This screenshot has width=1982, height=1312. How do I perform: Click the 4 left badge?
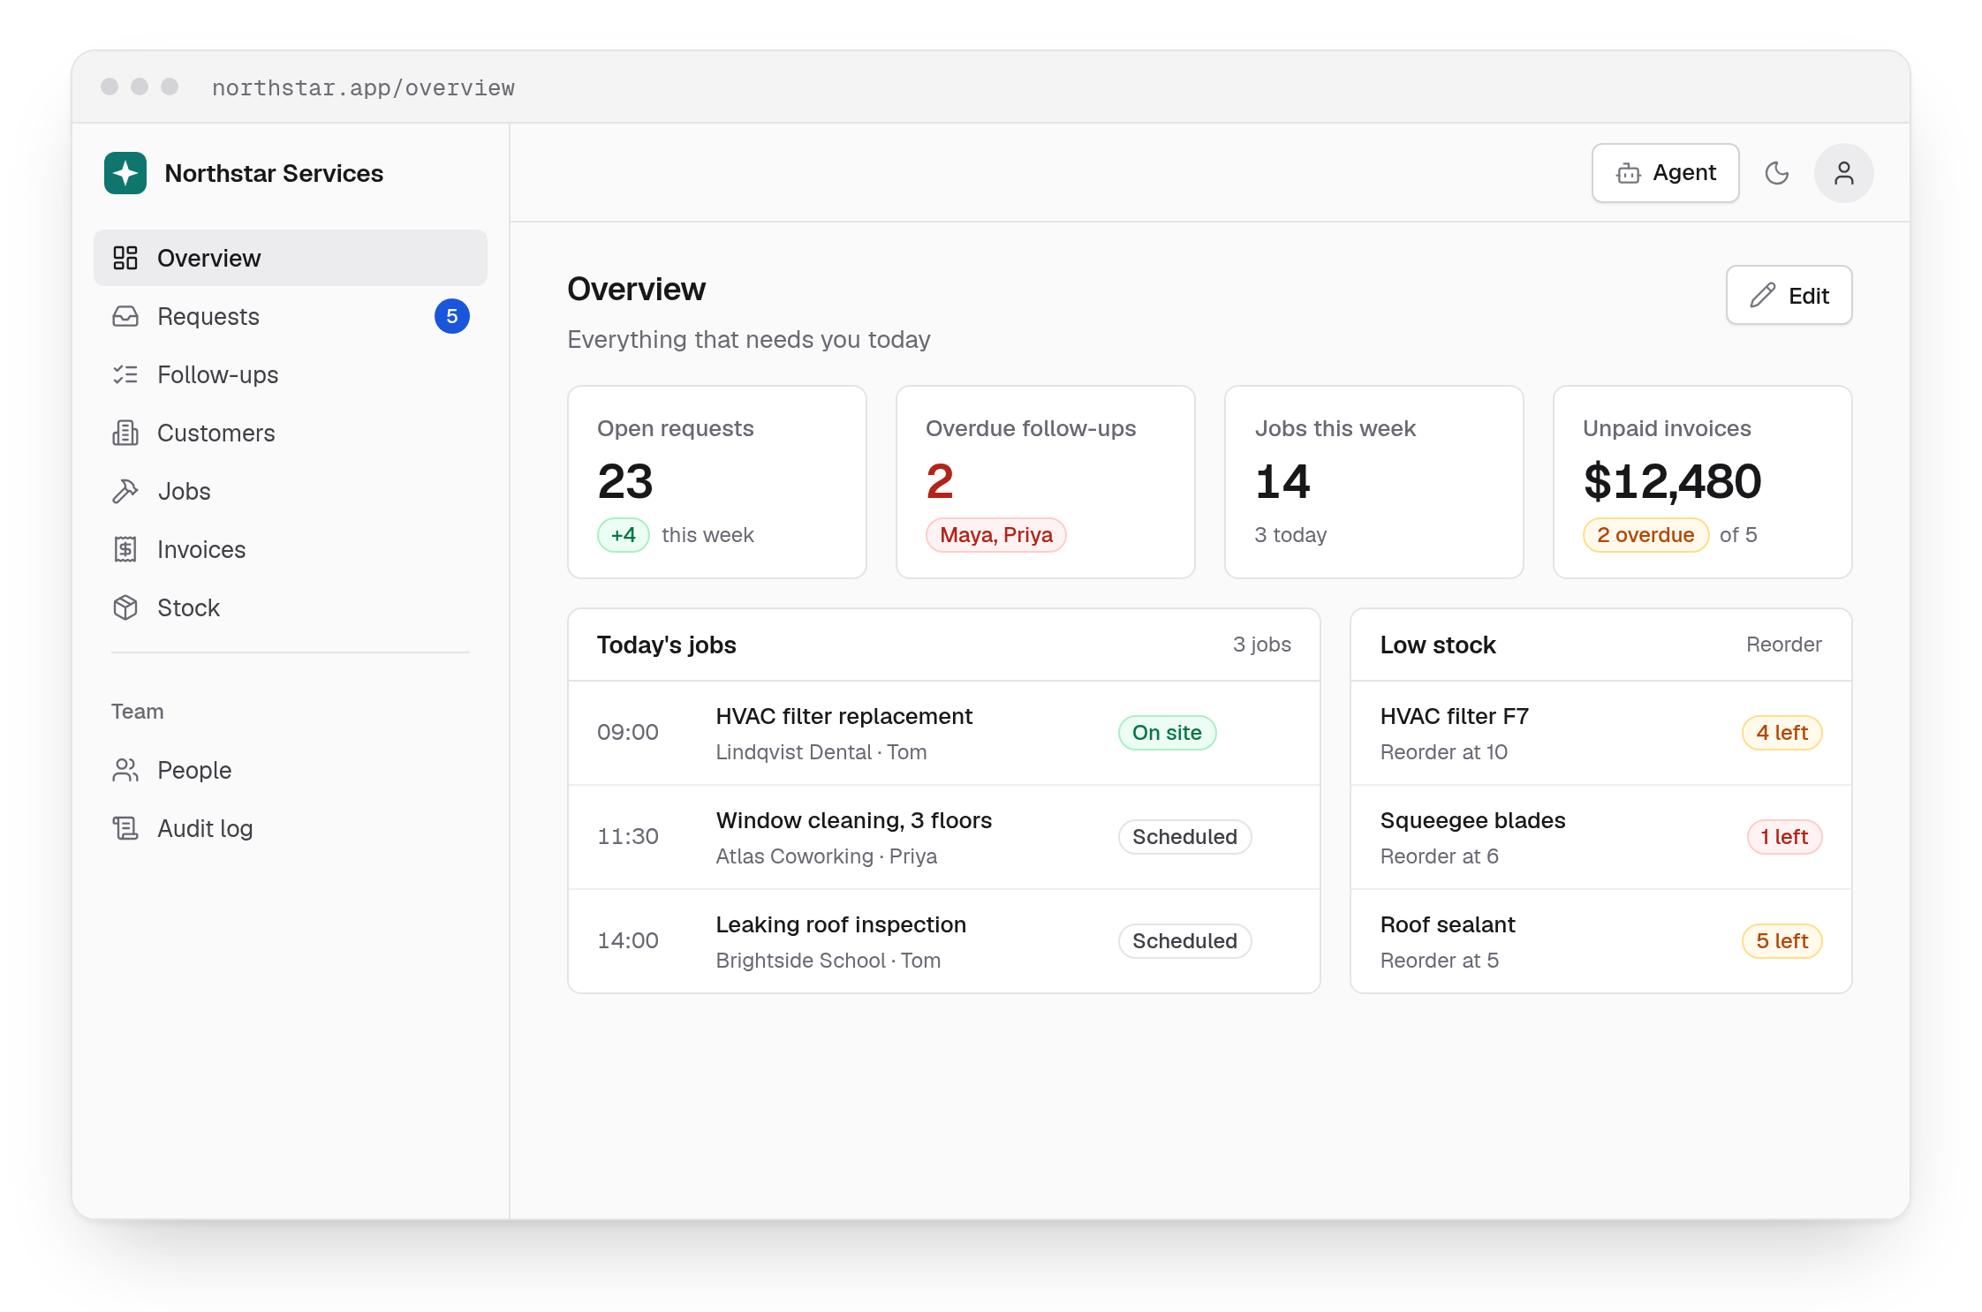coord(1782,733)
